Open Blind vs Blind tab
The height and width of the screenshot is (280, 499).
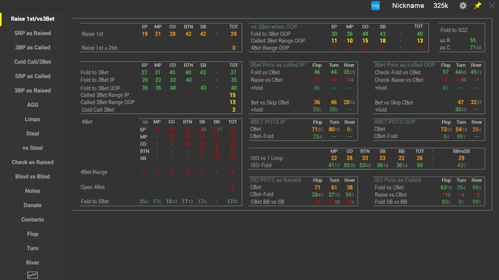[x=33, y=176]
